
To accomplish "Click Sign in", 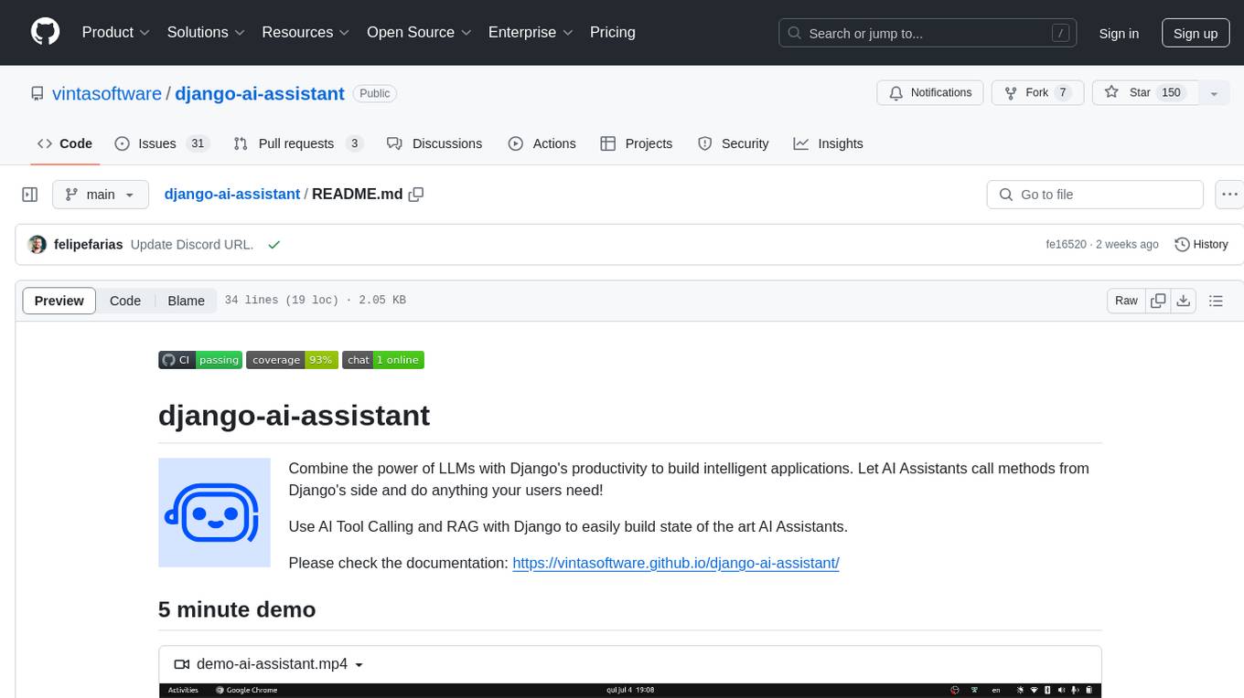I will [1119, 33].
